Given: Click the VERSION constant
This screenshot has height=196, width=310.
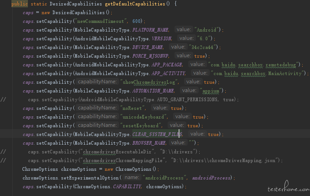Looking at the screenshot, I should tap(162, 38).
